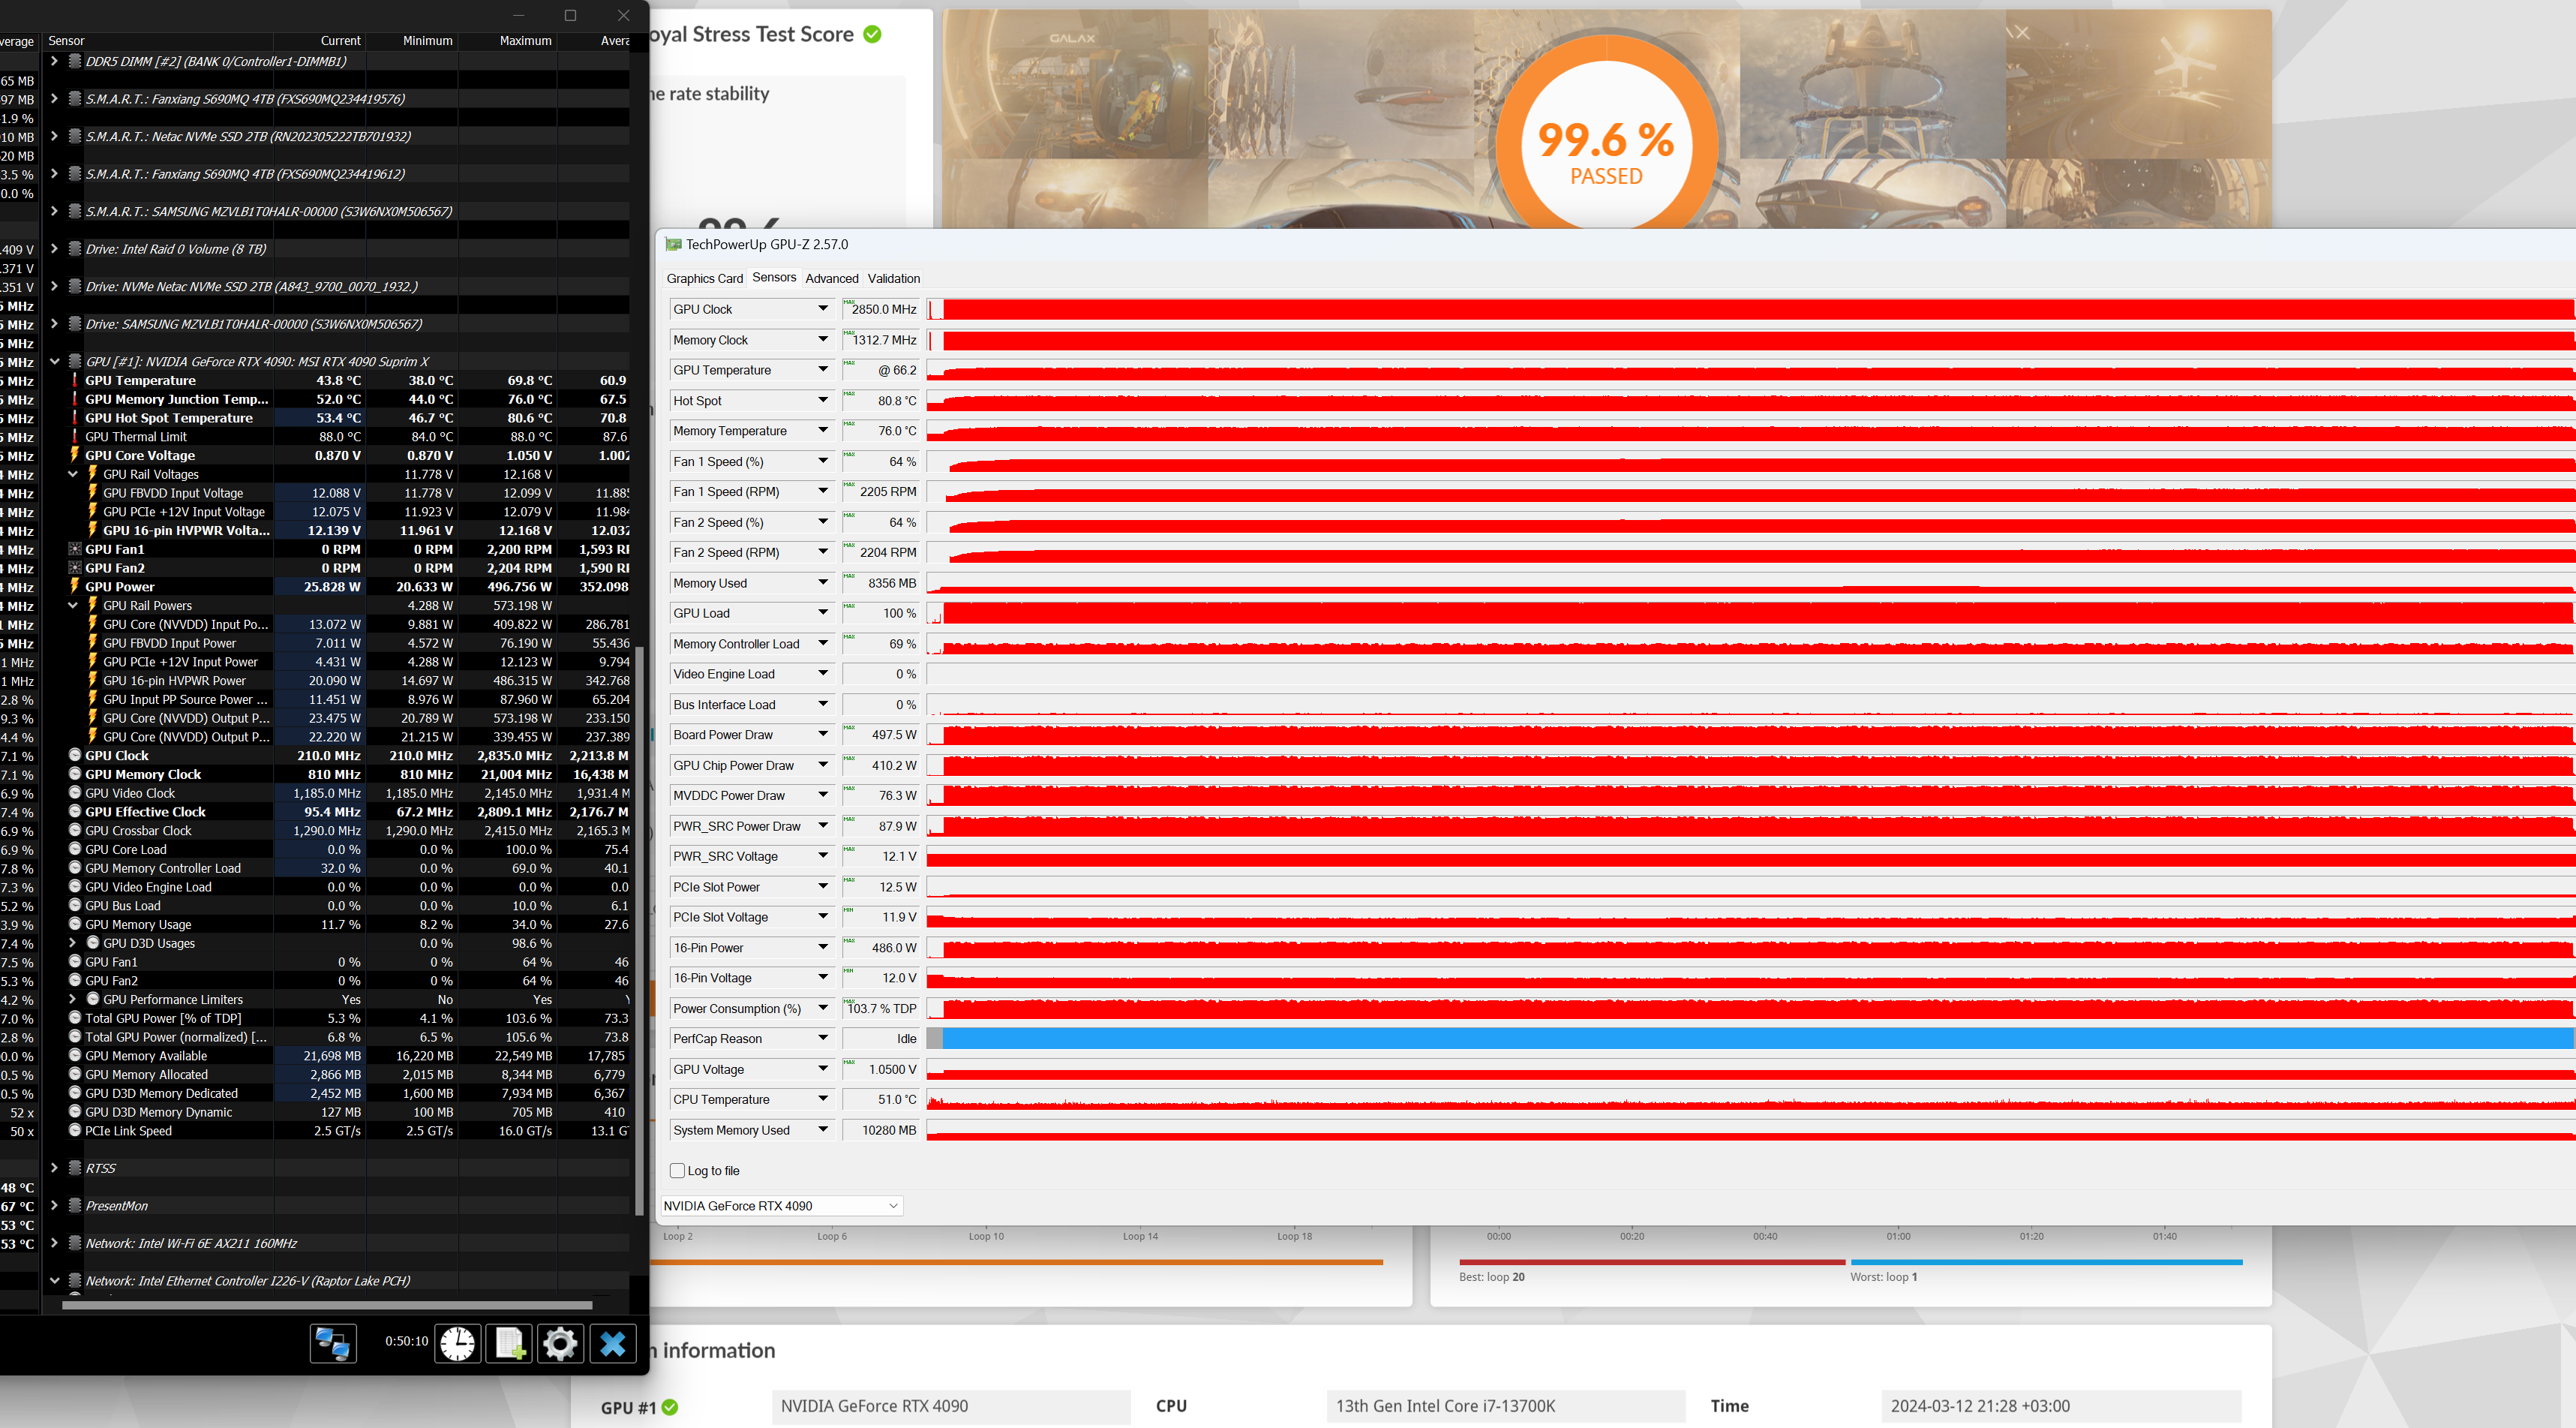Open the GPU Clock sensor dropdown arrow
This screenshot has width=2576, height=1428.
[x=823, y=309]
